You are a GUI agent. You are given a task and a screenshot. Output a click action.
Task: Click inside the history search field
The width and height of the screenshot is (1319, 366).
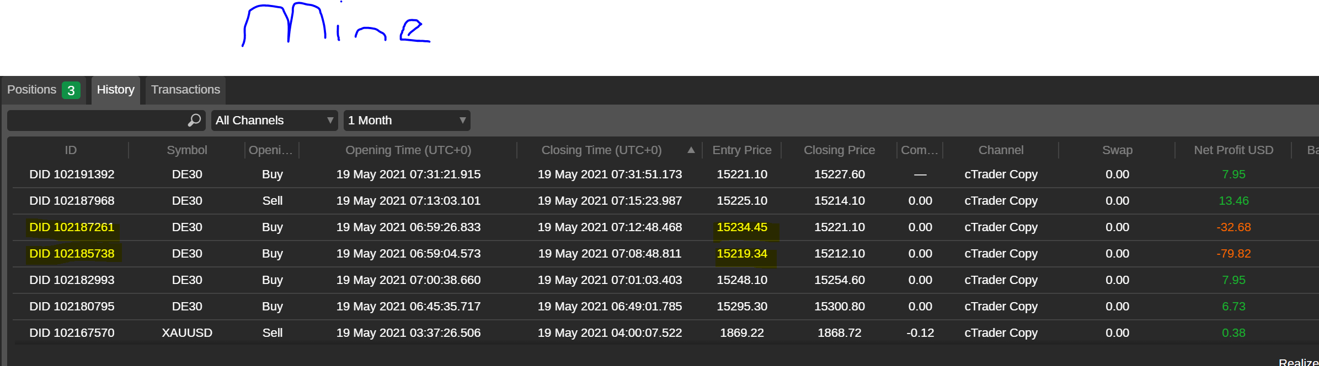coord(97,120)
